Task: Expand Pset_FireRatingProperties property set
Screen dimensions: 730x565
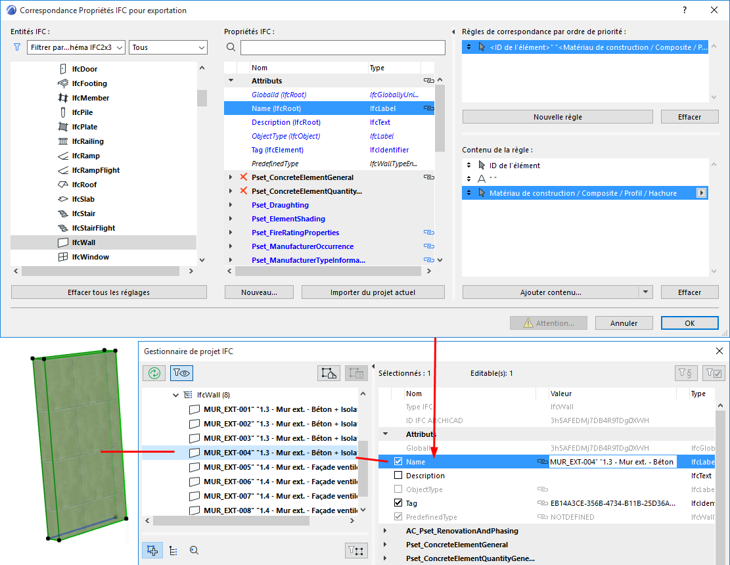Action: coord(231,232)
